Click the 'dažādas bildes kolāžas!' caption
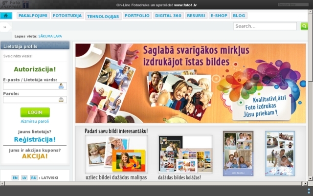Screen dimensions: 313x196 coord(179,177)
